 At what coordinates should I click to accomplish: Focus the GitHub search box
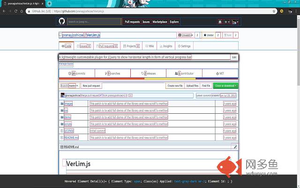94,22
